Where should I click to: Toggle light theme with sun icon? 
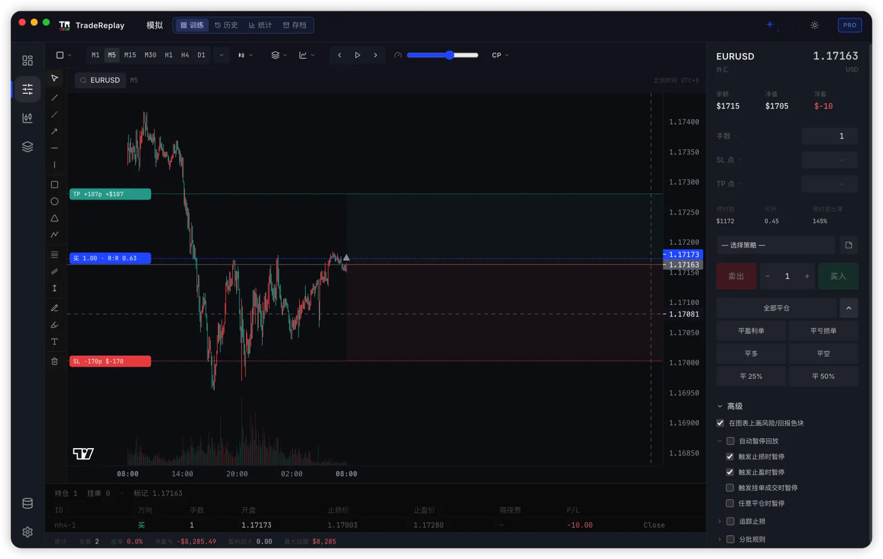click(x=815, y=25)
